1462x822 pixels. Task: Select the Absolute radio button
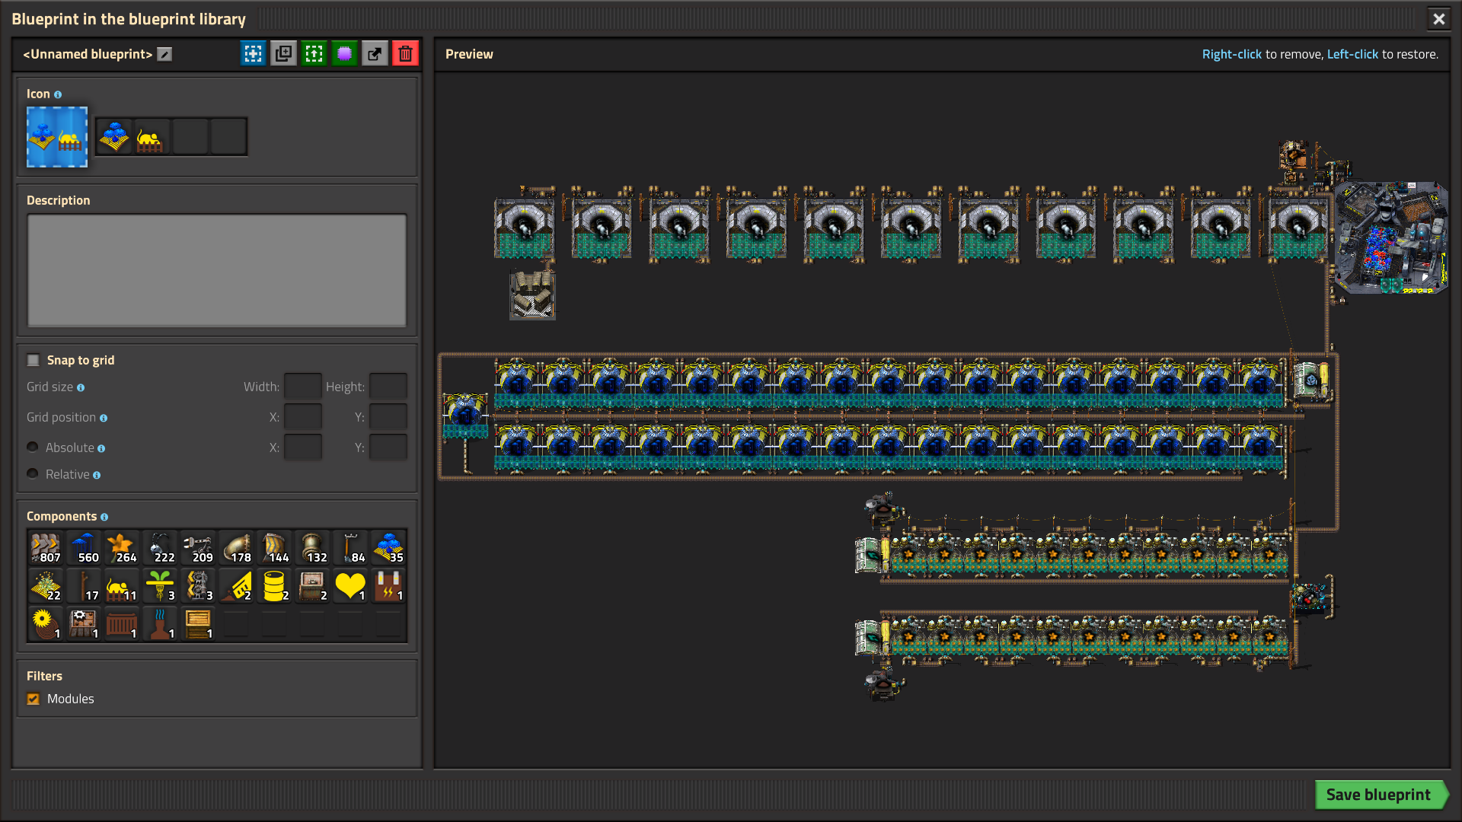pos(33,448)
